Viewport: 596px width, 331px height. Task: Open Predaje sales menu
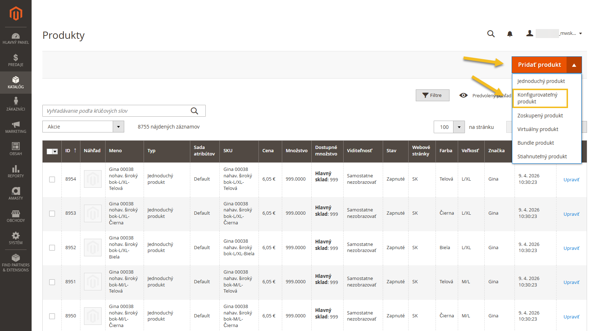(x=16, y=60)
